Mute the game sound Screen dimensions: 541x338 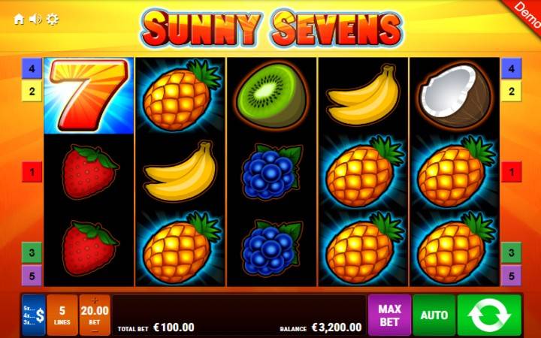pyautogui.click(x=35, y=20)
